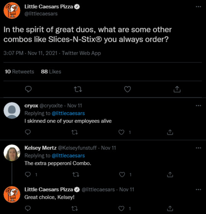The image size is (206, 214).
Task: Like the cryox reply
Action: 121,132
